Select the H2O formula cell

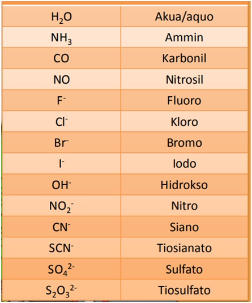[62, 16]
